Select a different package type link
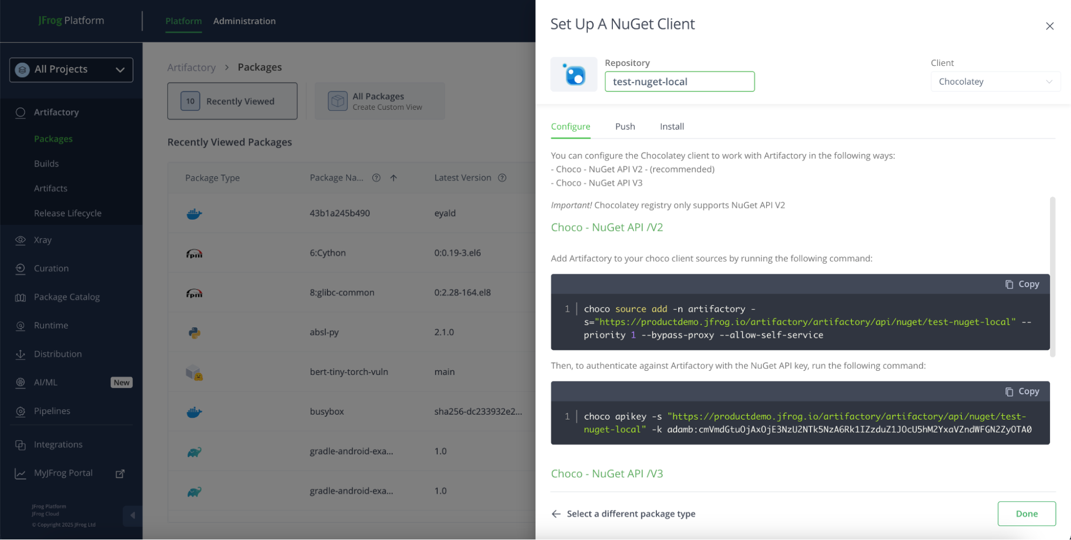The width and height of the screenshot is (1071, 540). click(630, 513)
